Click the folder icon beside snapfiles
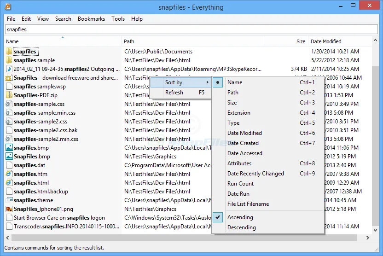 click(x=9, y=51)
